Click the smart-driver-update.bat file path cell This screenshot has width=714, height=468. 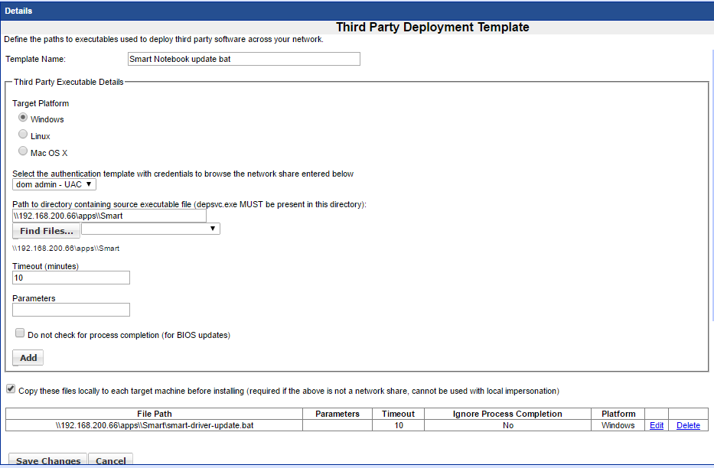pos(155,426)
